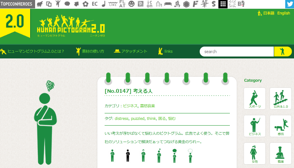
Task: Click the house building icon in top bar
Action: coord(159,4)
